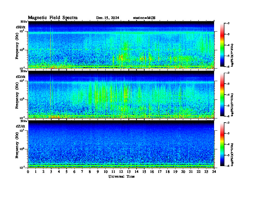Click the "-4" tick on the dD/dt color bar
Image resolution: width=255 pixels, height=197 pixels.
pyautogui.click(x=228, y=95)
